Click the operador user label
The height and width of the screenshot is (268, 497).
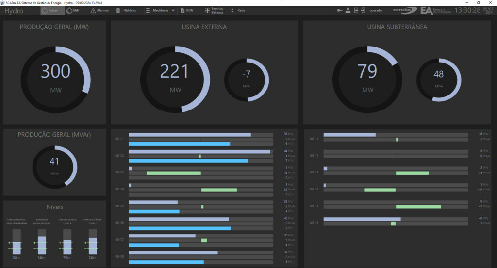coord(376,10)
